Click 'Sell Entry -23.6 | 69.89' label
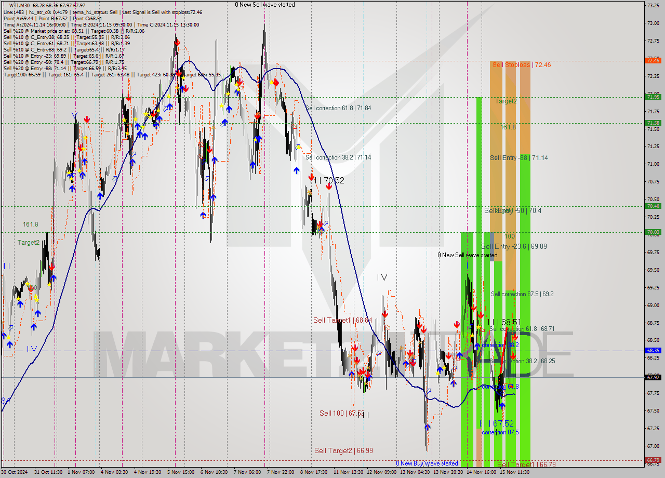Image resolution: width=665 pixels, height=478 pixels. (514, 246)
